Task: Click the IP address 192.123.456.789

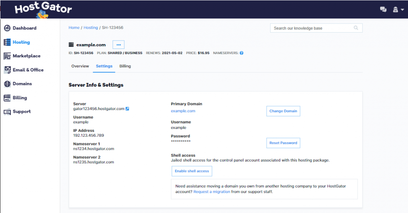Action: click(x=88, y=136)
